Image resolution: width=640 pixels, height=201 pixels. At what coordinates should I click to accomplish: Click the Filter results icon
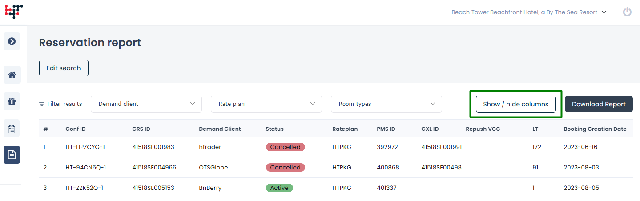tap(42, 104)
